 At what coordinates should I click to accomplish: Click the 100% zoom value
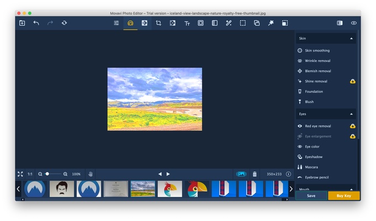(x=76, y=174)
